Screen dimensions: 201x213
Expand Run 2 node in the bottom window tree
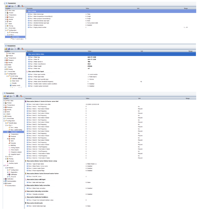pos(6,157)
